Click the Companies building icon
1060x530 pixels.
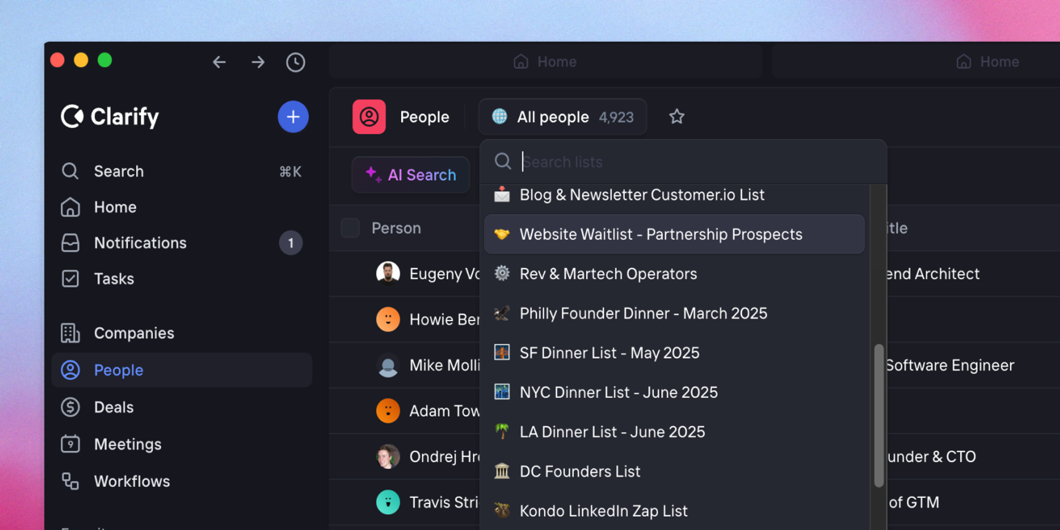(x=70, y=333)
